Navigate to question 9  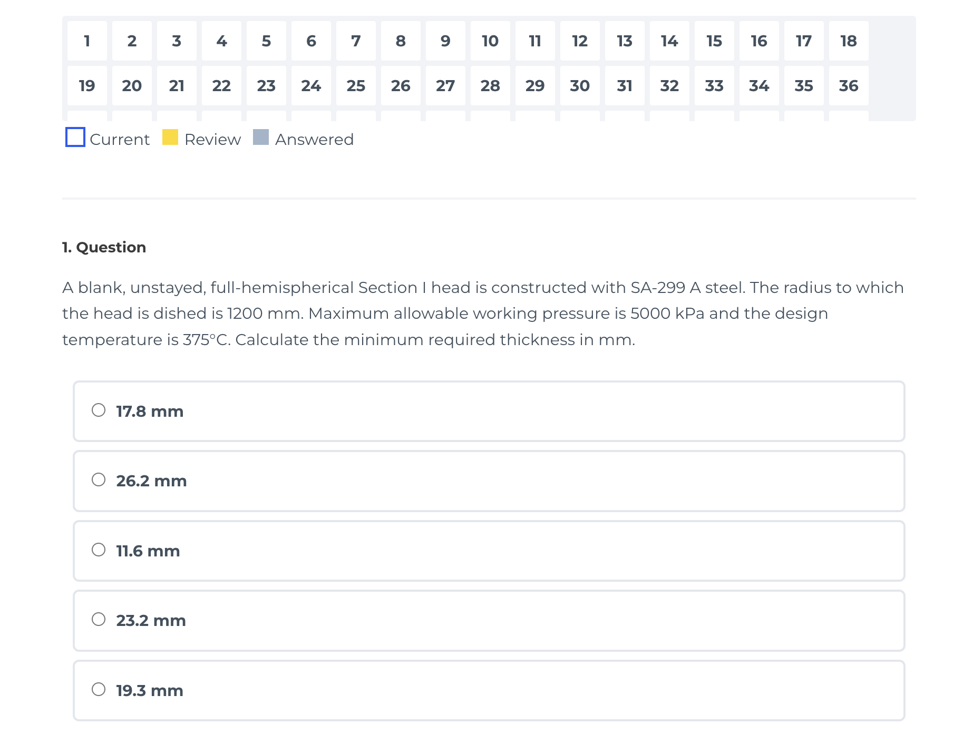445,41
